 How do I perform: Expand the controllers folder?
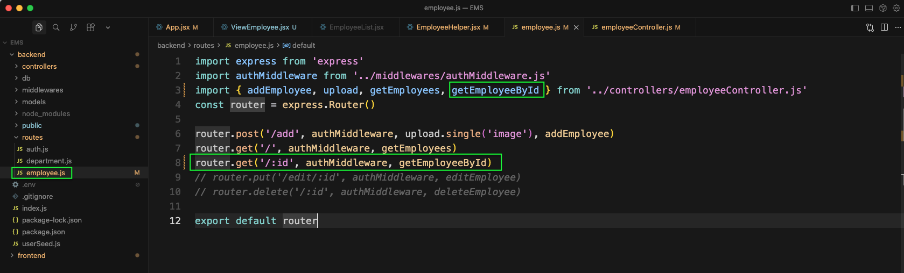click(x=39, y=67)
